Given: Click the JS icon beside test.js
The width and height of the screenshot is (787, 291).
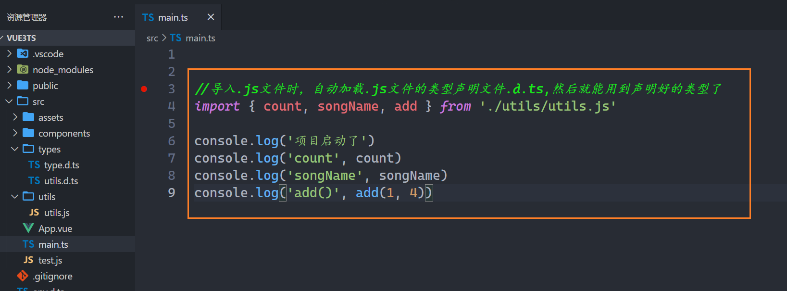Looking at the screenshot, I should [x=28, y=260].
